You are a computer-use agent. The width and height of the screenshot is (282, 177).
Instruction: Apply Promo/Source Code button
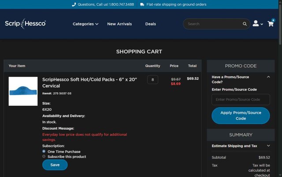tap(241, 115)
